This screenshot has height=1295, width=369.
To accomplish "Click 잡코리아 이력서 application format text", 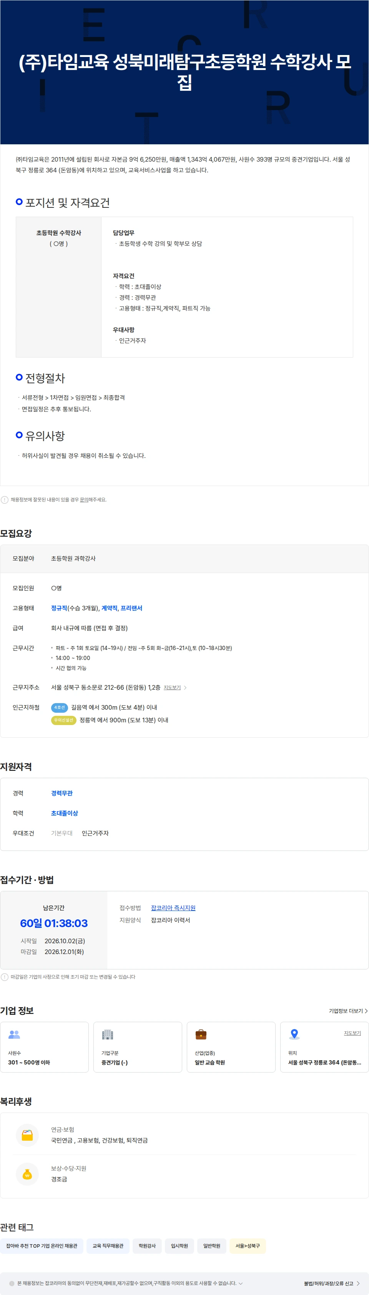I will coord(171,921).
